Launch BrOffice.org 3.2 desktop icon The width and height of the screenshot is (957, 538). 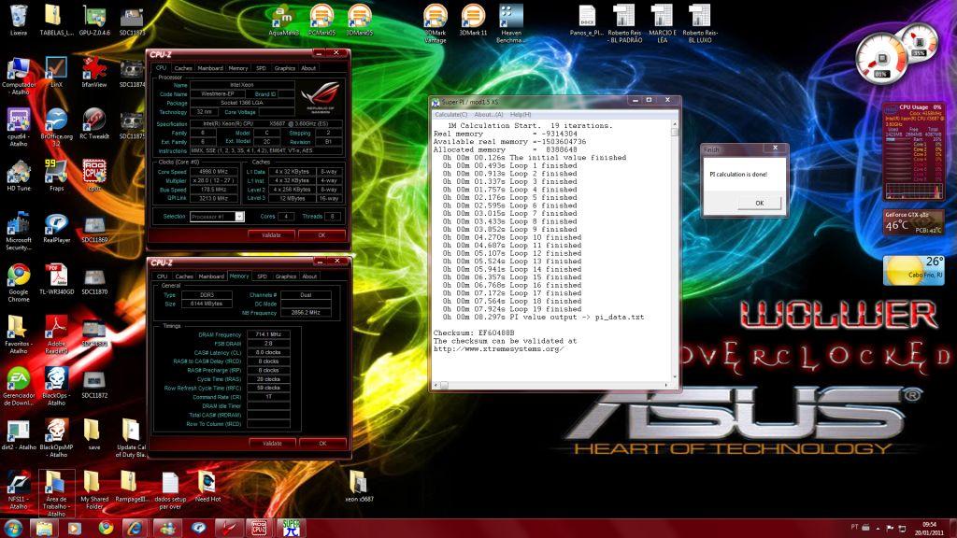pyautogui.click(x=56, y=127)
